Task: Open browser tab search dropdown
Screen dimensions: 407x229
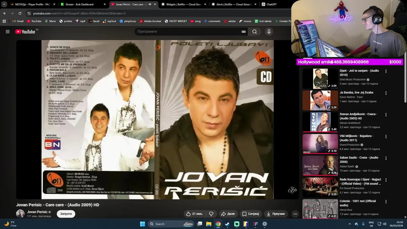Action: point(4,4)
